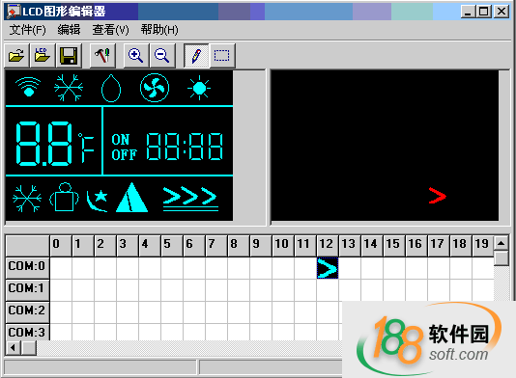Open settings with hammer tools icon
Image resolution: width=516 pixels, height=378 pixels.
coord(102,56)
